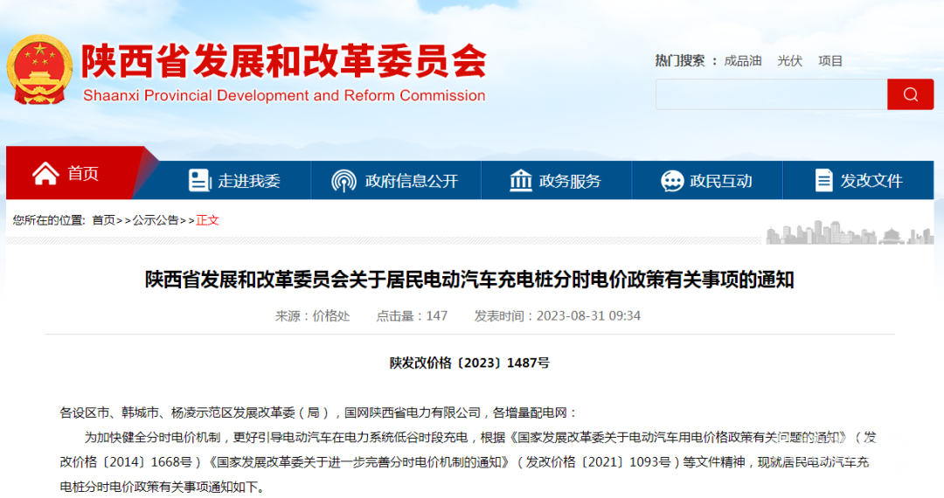Click the 热门搜索 label
The image size is (944, 498).
[680, 61]
